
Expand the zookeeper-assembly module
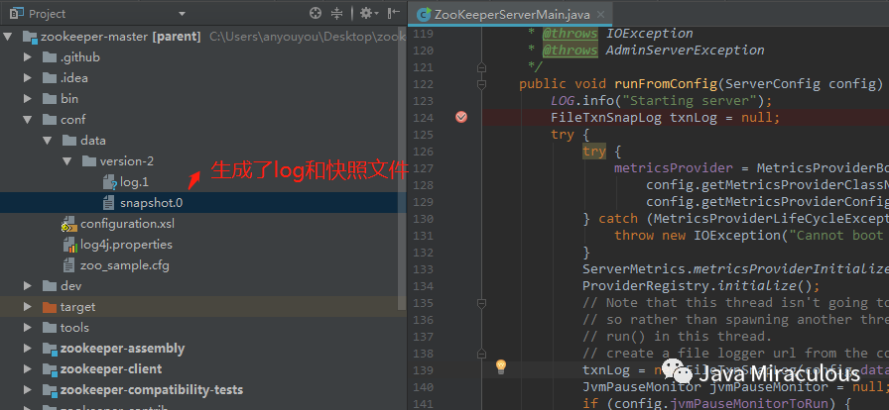pyautogui.click(x=27, y=349)
